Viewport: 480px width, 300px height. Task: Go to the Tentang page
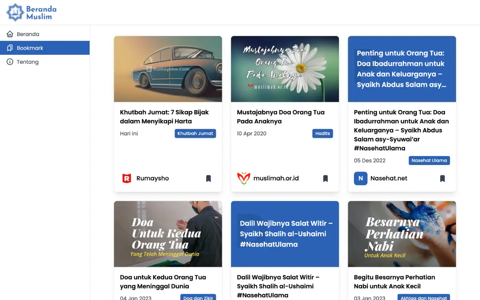(x=28, y=62)
